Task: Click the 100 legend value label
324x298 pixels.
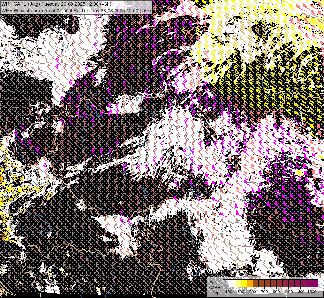Action: (229, 292)
